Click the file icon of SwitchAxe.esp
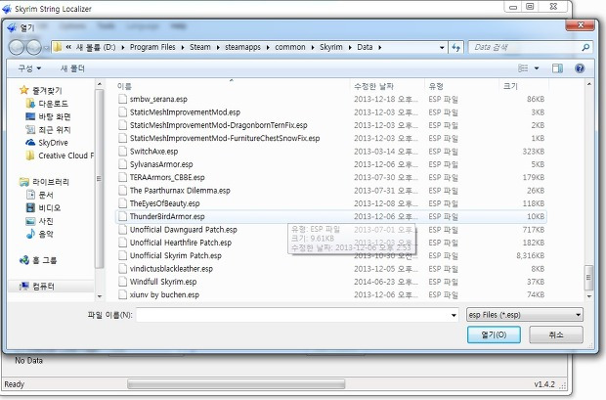 (122, 152)
